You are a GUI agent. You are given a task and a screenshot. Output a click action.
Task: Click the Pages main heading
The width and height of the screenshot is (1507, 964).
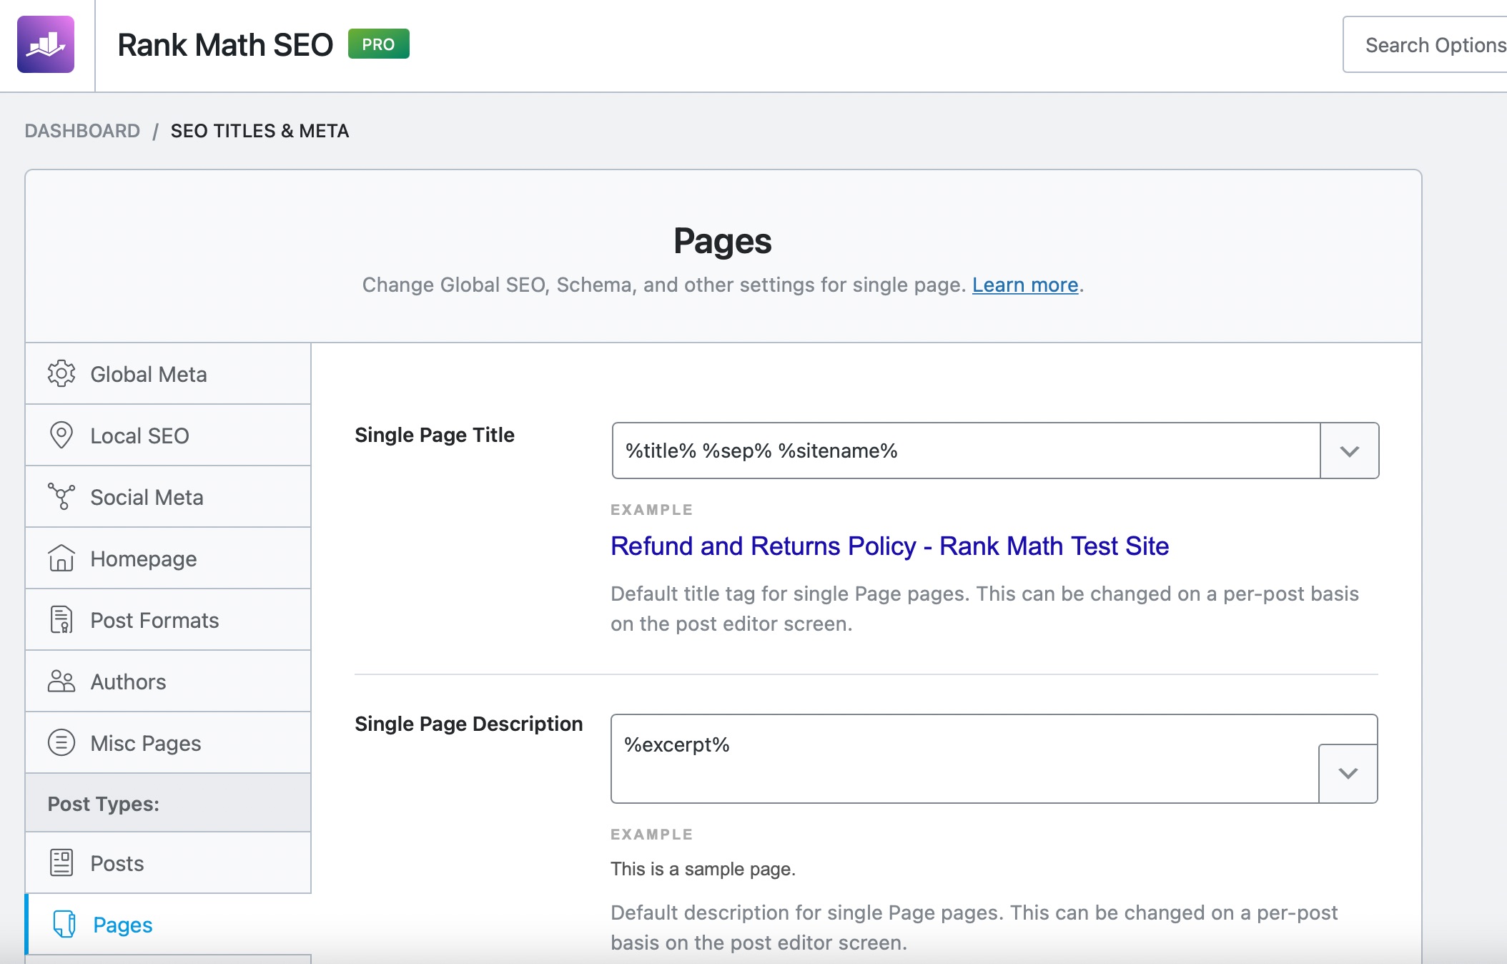(x=723, y=241)
